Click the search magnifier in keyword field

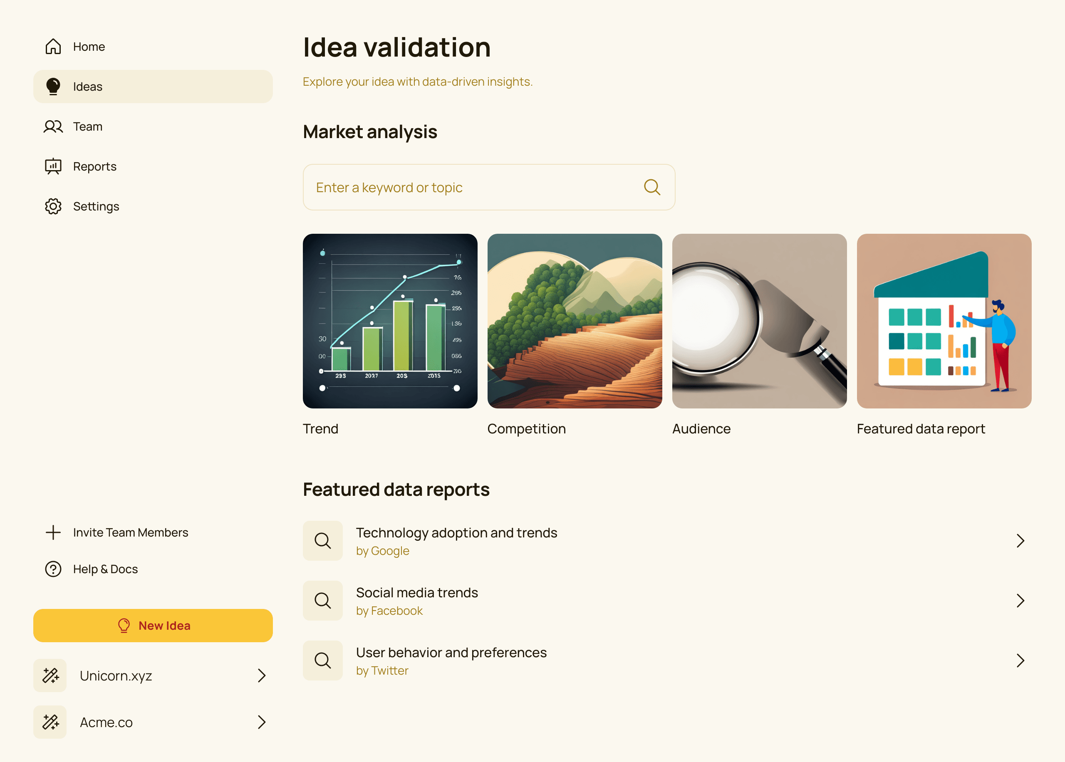[x=651, y=187]
